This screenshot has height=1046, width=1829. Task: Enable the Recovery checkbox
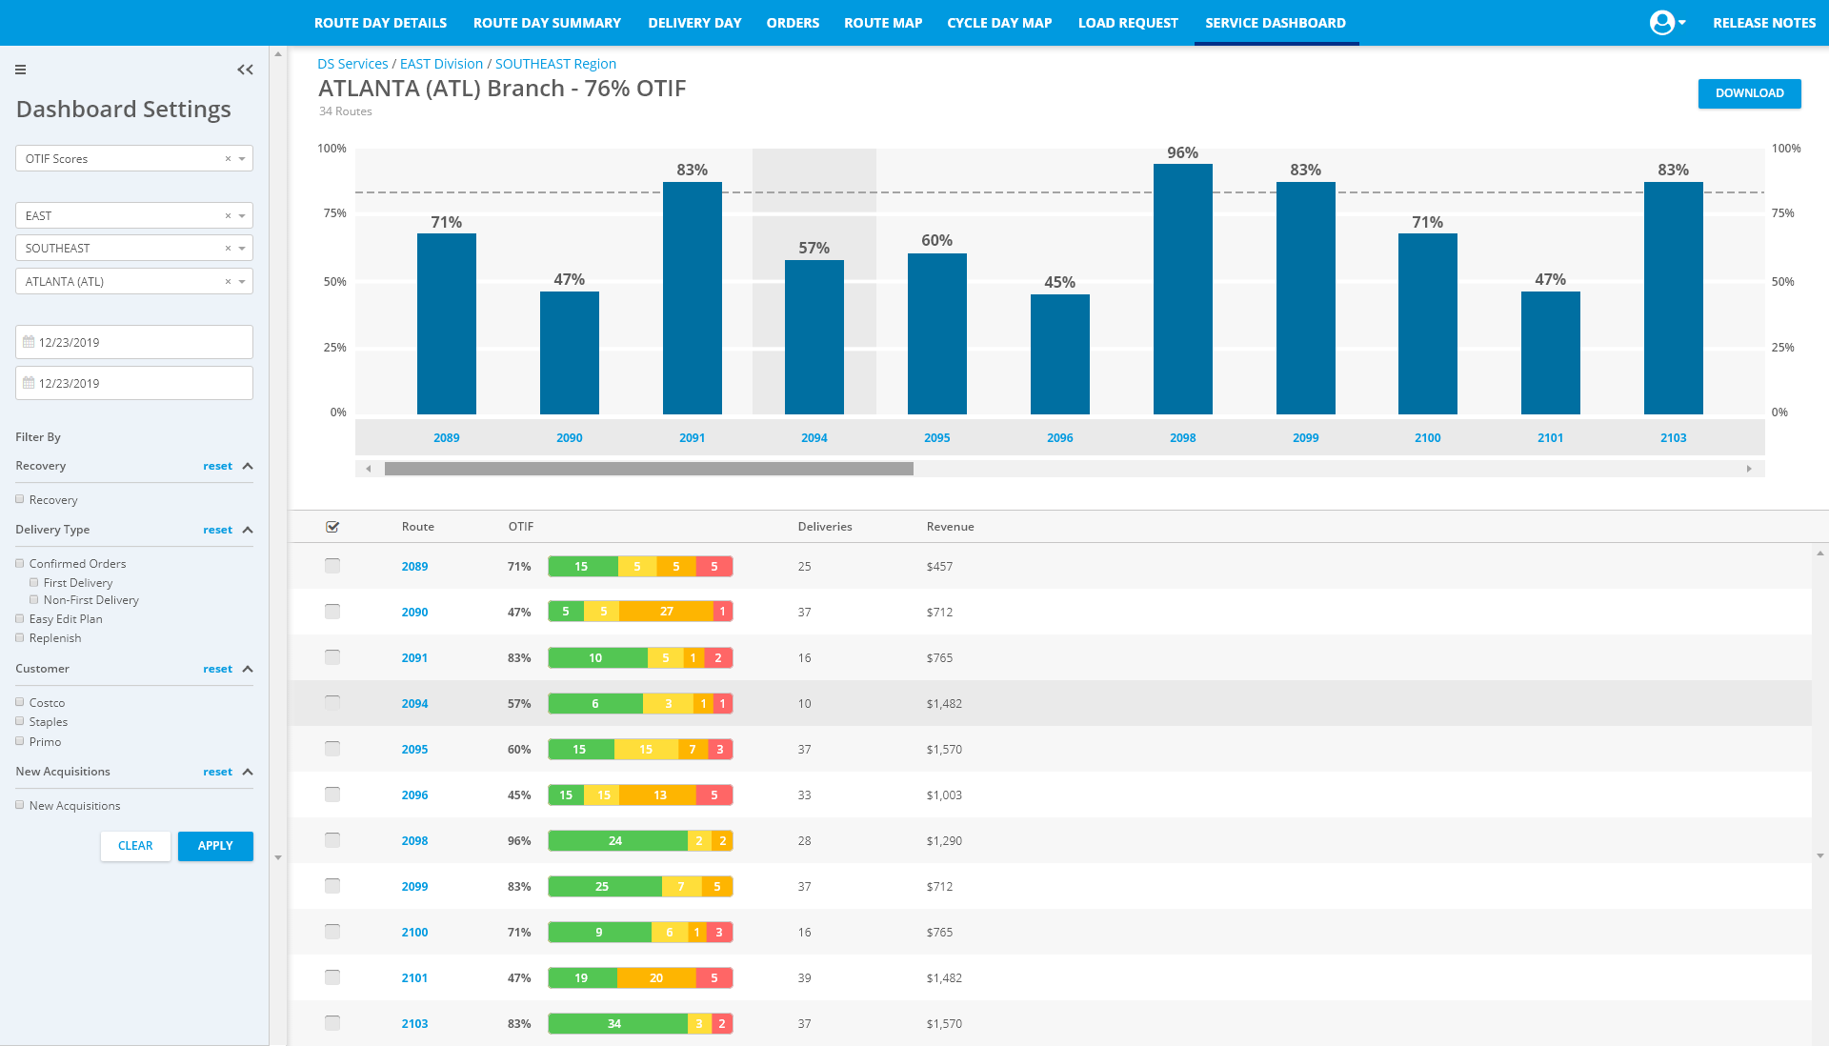19,498
